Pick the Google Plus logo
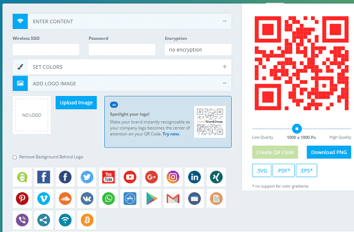 (x=151, y=177)
